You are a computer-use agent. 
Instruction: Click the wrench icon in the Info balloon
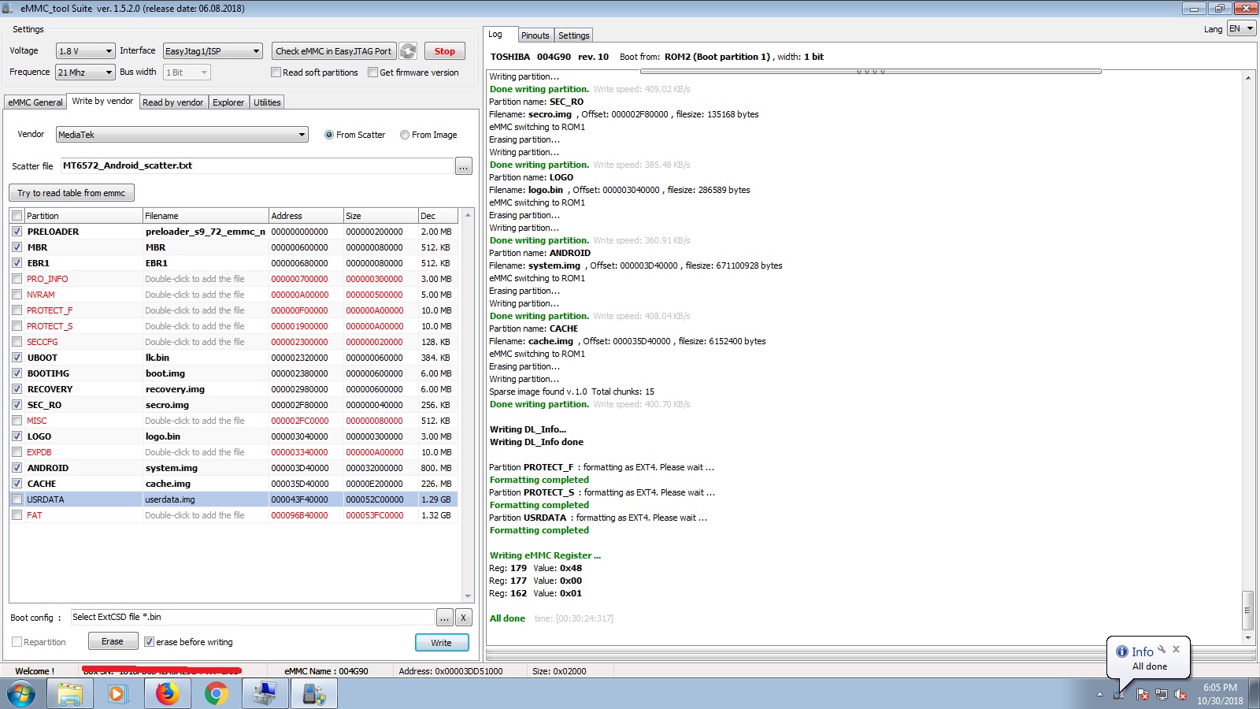tap(1162, 649)
